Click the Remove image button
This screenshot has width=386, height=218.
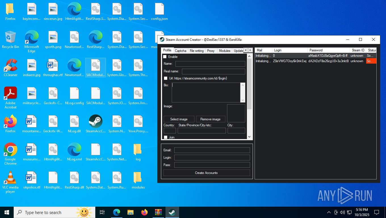click(210, 119)
